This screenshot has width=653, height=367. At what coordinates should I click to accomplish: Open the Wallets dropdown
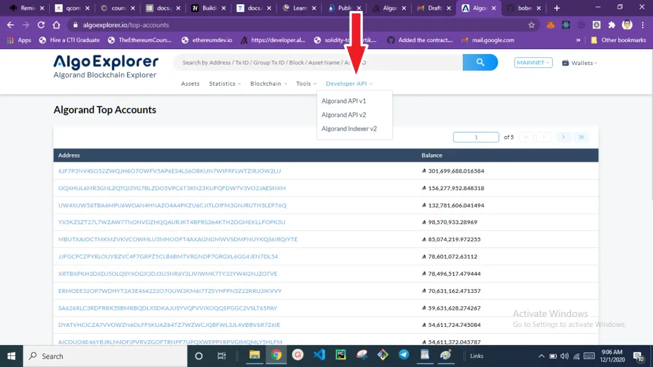579,63
